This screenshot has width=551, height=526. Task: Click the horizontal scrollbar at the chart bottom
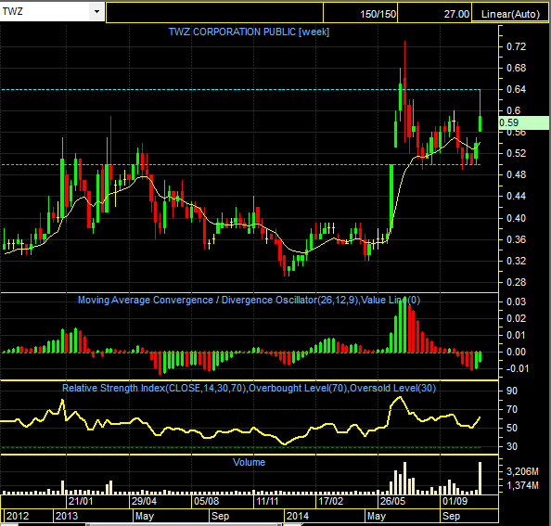coord(184,524)
